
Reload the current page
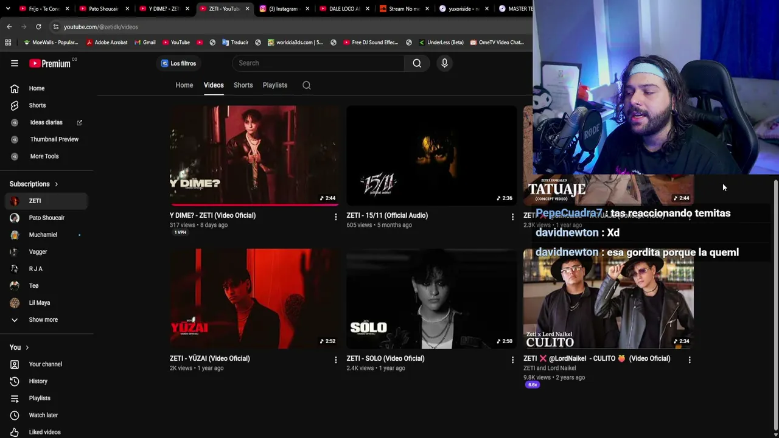click(38, 27)
